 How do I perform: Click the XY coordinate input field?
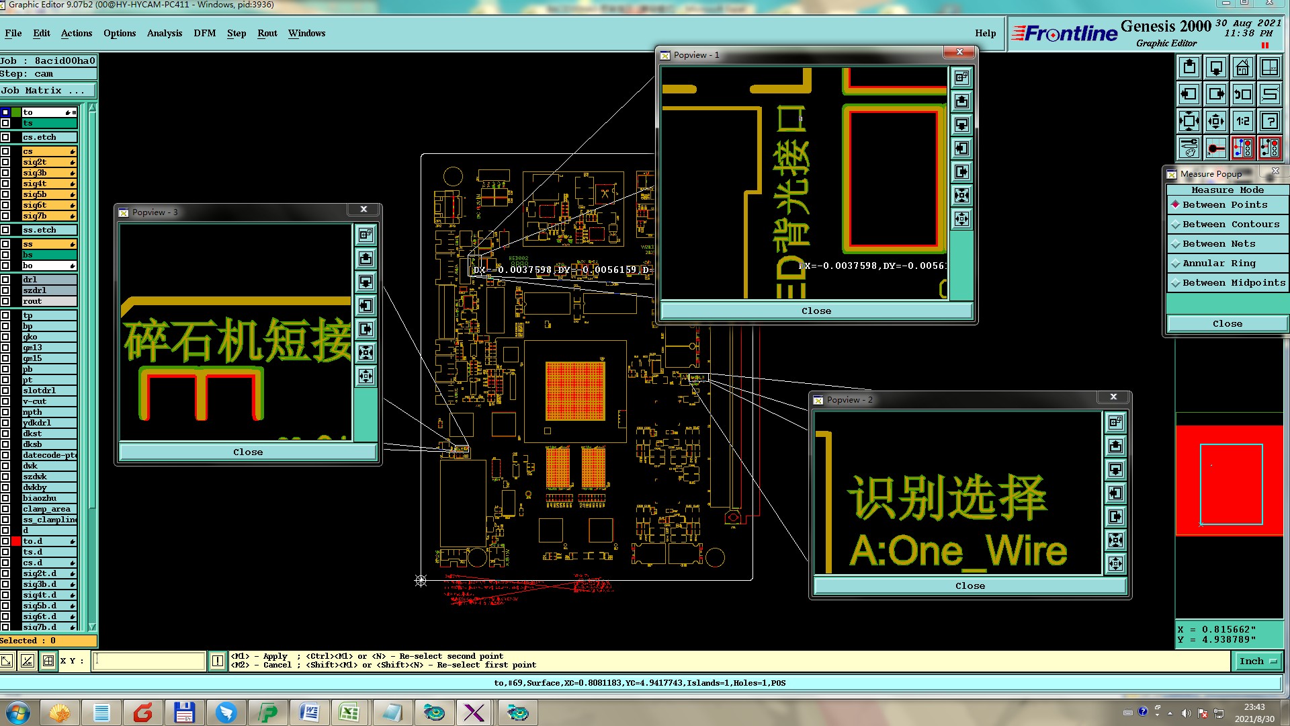coord(149,661)
